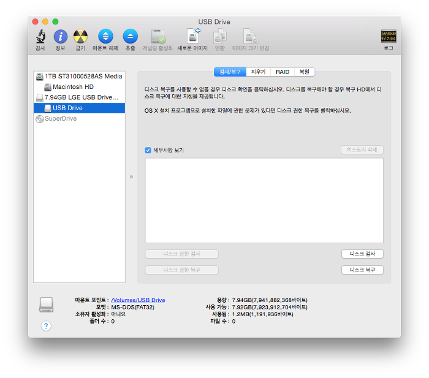Click the 디스크 권한 복구 button
The width and height of the screenshot is (429, 378).
point(181,270)
